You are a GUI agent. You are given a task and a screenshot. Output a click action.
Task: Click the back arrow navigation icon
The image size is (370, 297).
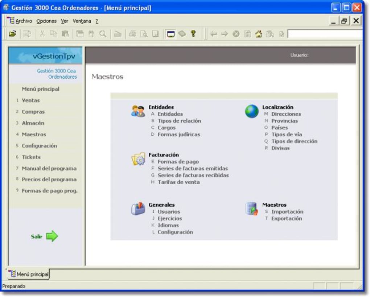[213, 34]
